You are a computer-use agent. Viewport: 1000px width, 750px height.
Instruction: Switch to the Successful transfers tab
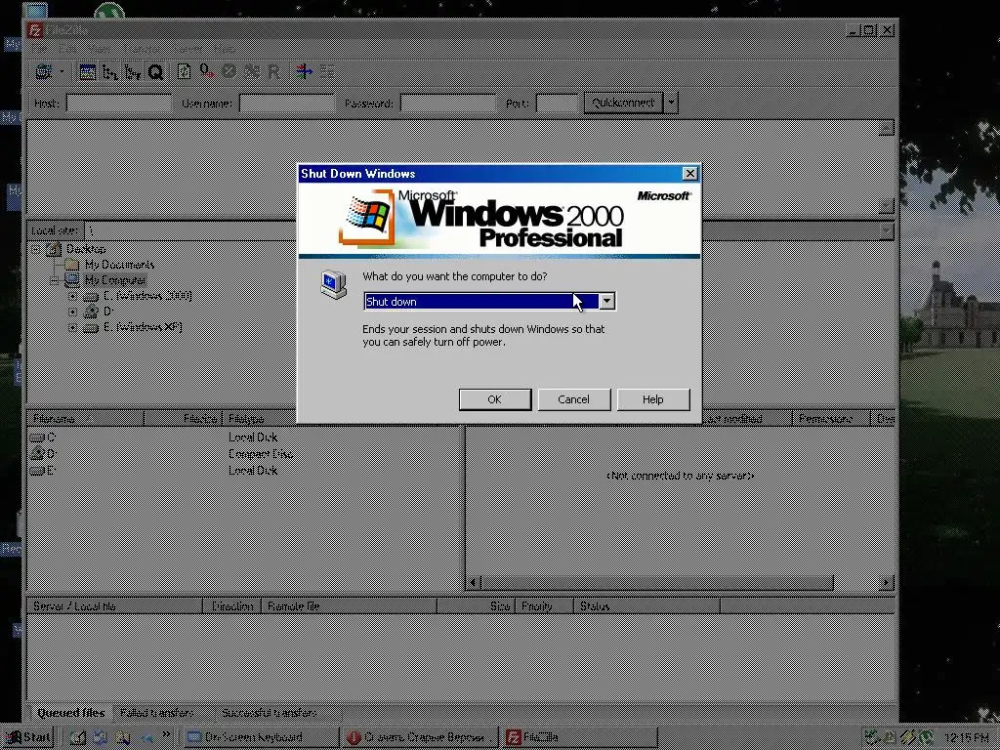[270, 713]
